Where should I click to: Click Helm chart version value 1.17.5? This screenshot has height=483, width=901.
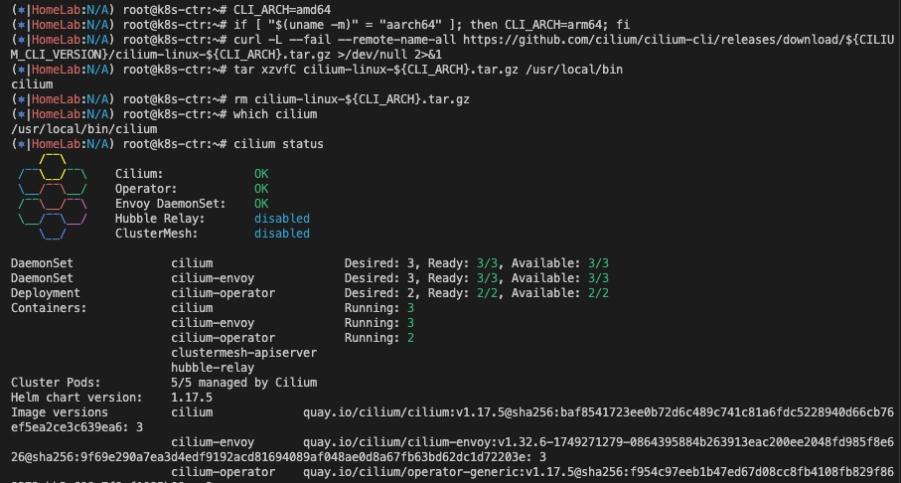point(192,398)
